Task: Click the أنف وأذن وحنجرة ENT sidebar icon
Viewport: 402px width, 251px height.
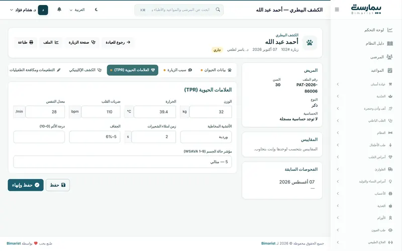Action: (x=390, y=108)
